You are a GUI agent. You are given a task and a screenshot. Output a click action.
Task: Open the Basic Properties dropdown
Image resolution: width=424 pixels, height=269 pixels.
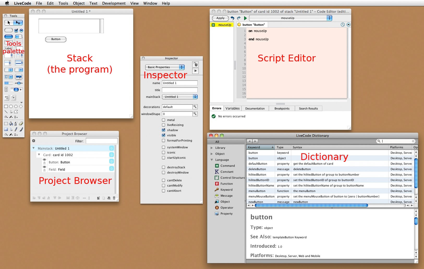click(165, 67)
